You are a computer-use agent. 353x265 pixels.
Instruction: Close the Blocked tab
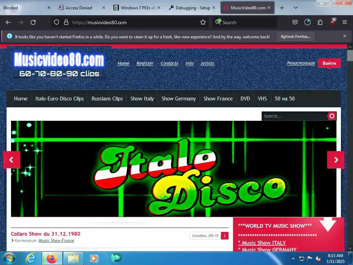[x=49, y=8]
